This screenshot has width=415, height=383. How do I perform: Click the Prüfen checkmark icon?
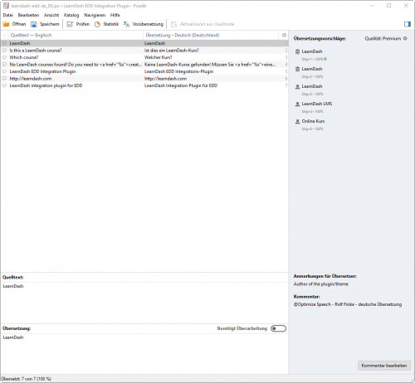tap(70, 24)
